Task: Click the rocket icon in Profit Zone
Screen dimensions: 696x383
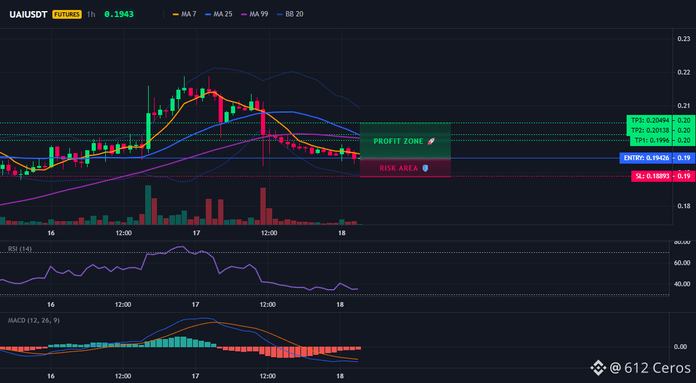Action: (431, 141)
